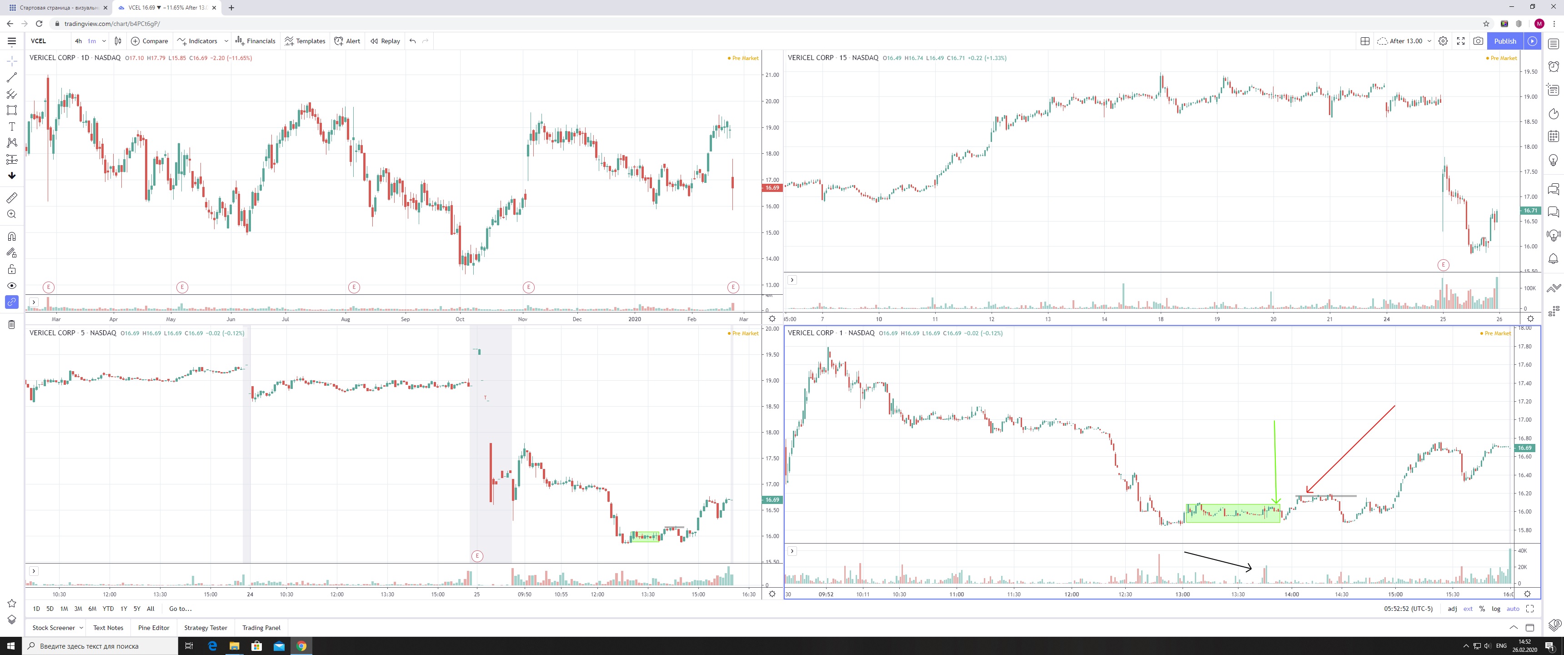This screenshot has height=655, width=1564.
Task: Select the Text annotation tool
Action: pyautogui.click(x=11, y=126)
